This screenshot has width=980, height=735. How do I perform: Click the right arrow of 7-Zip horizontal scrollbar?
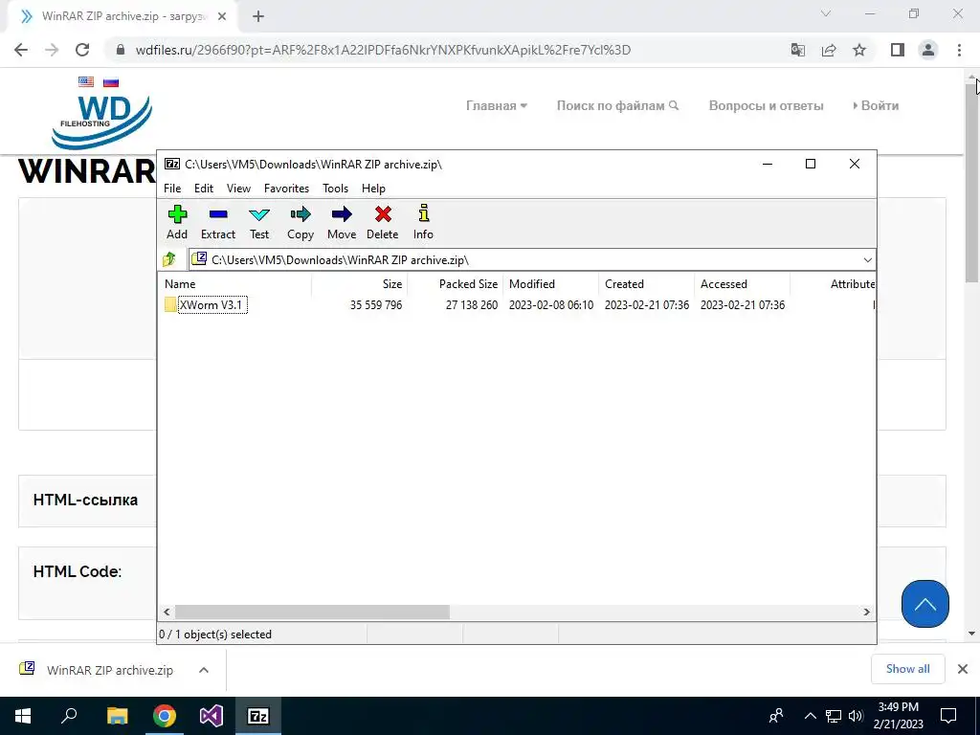[x=867, y=612]
